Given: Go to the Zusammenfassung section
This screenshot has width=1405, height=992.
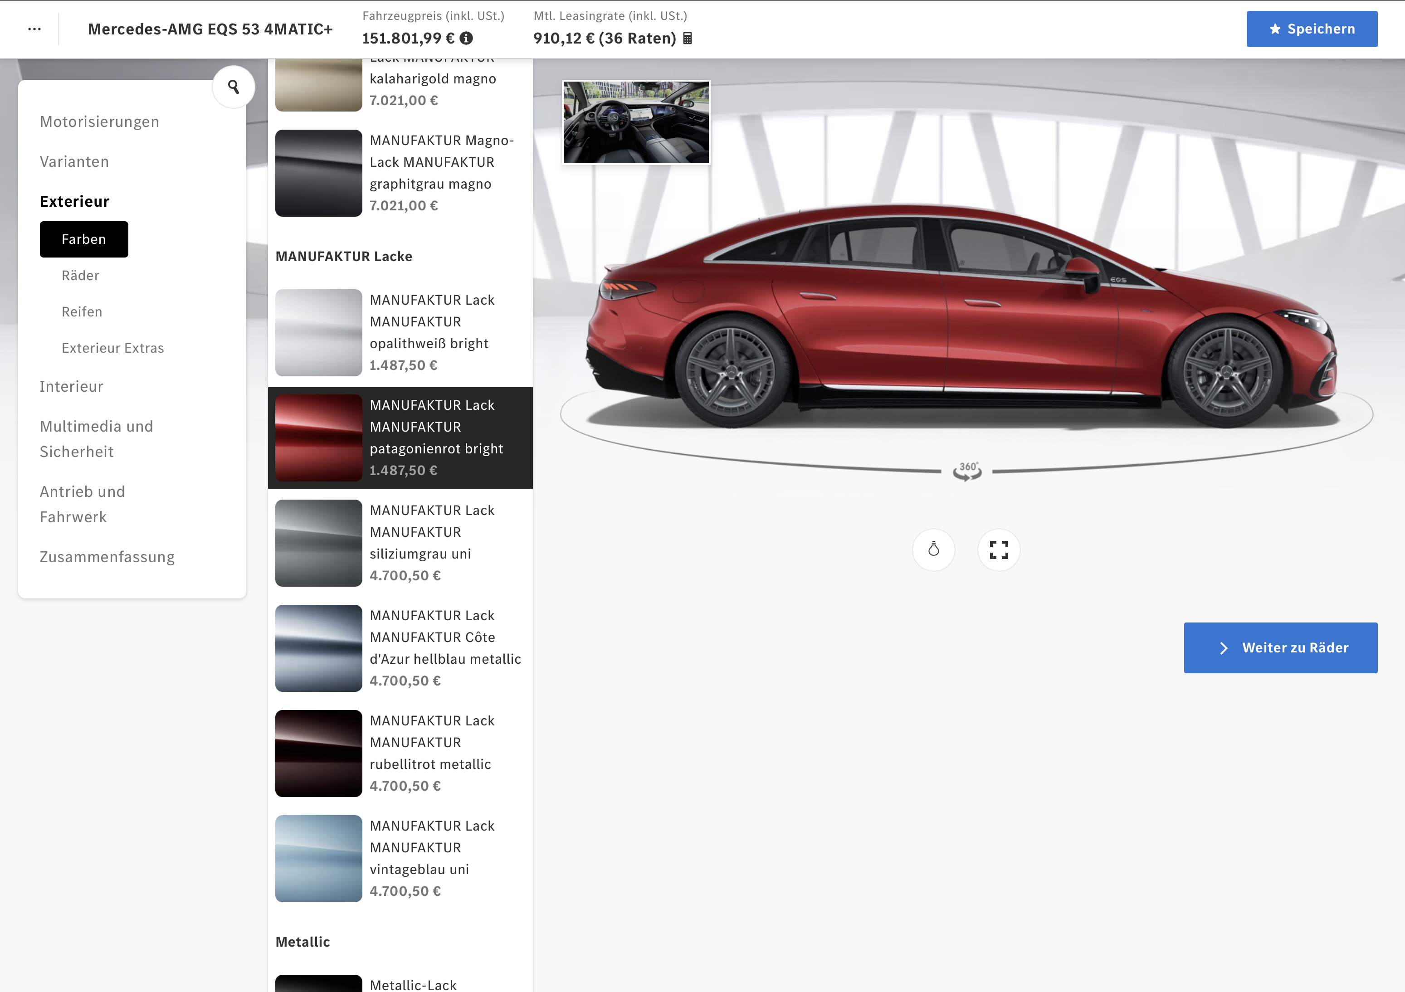Looking at the screenshot, I should click(107, 557).
